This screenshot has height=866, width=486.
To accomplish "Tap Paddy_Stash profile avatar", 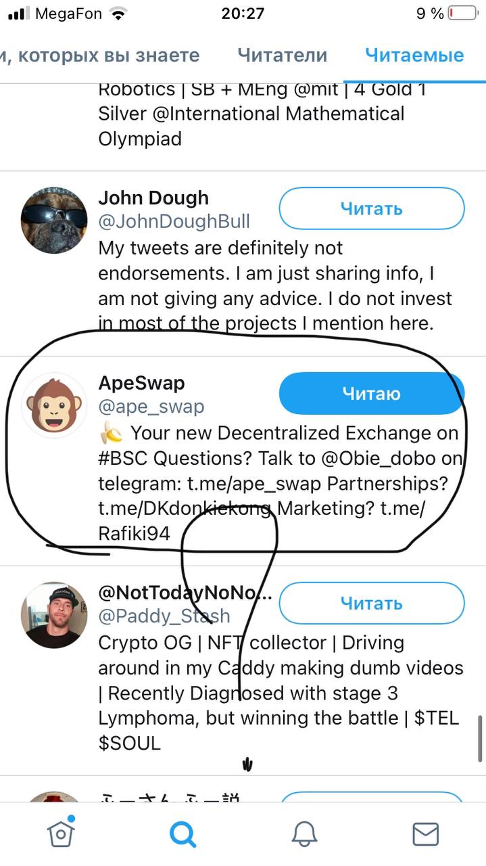I will (x=55, y=614).
